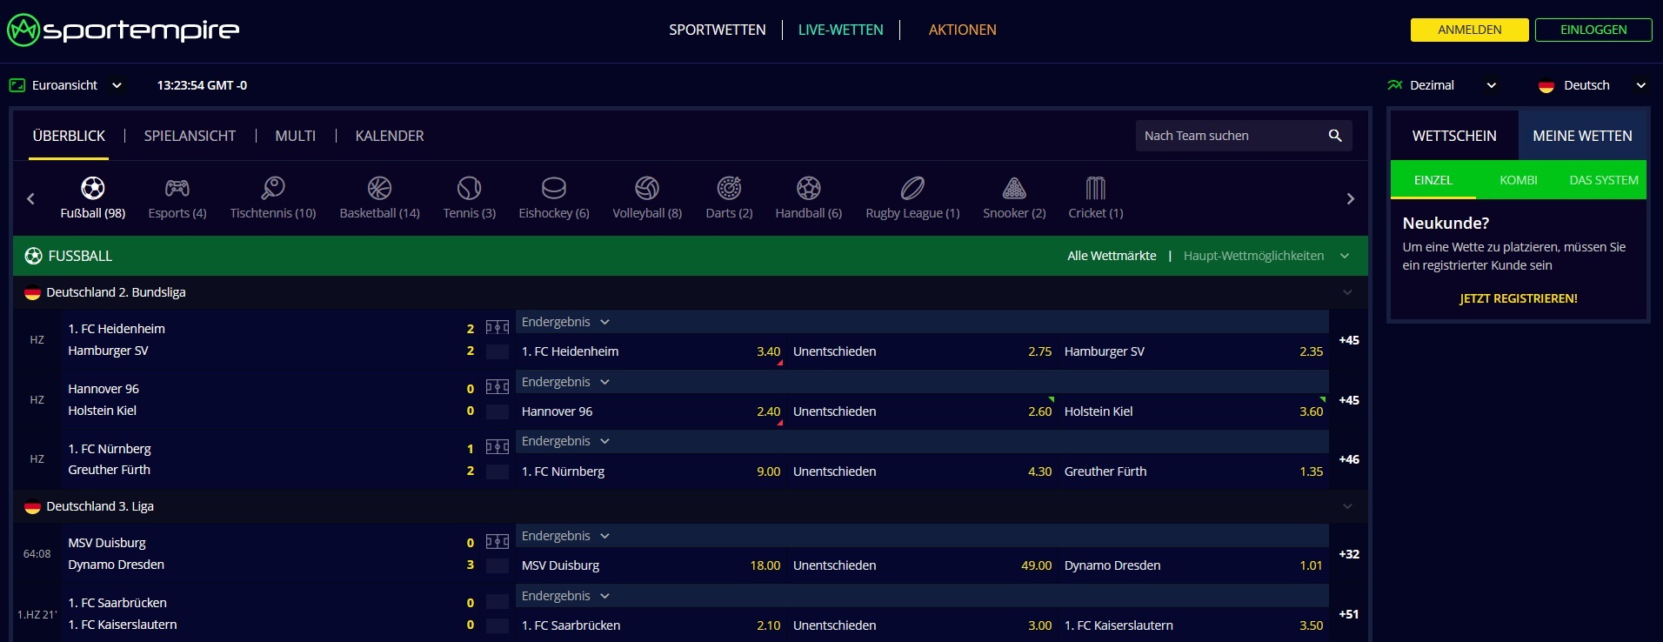Select the Basketball sport icon
Image resolution: width=1663 pixels, height=642 pixels.
pos(379,188)
